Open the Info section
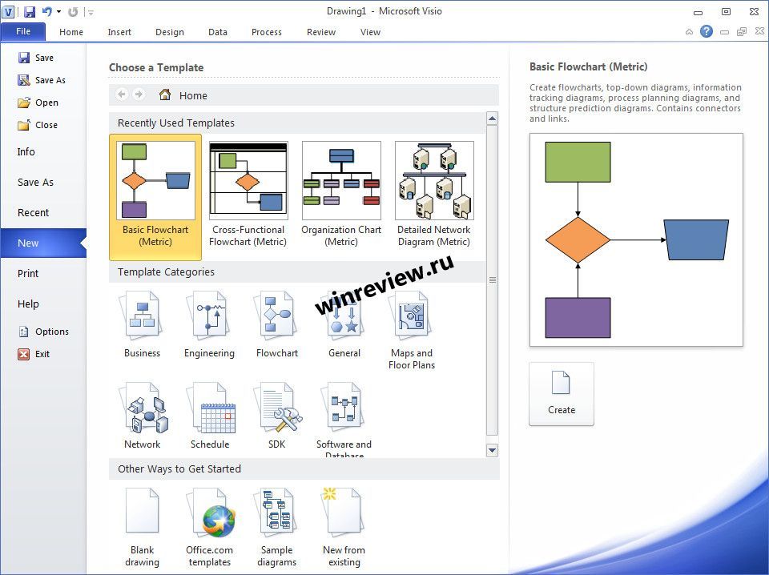 (26, 152)
